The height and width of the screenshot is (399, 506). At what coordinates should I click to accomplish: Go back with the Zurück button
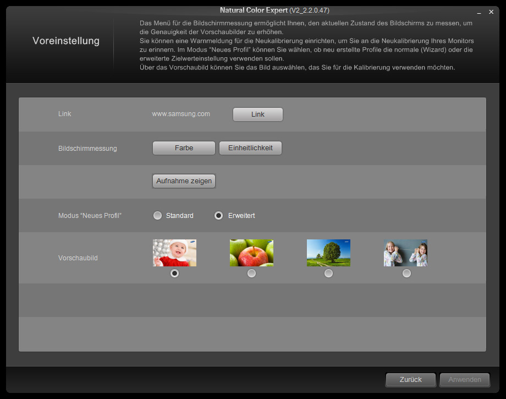(411, 380)
